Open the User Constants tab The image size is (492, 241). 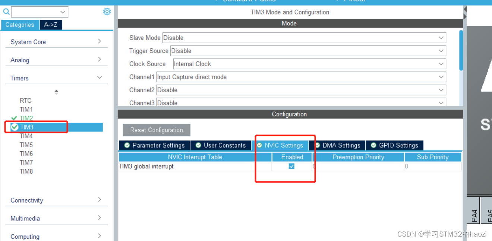tap(221, 145)
